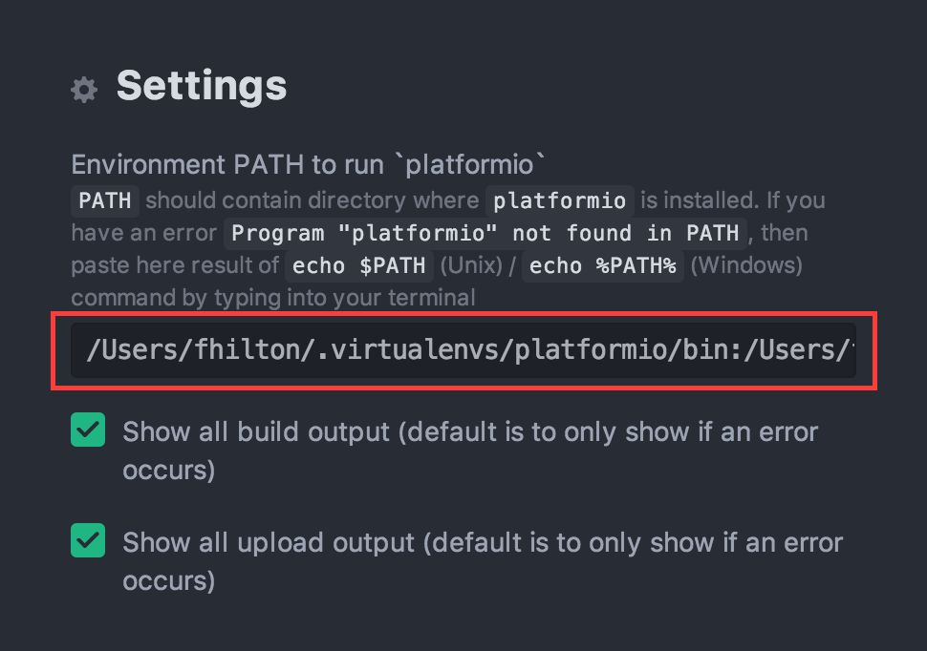
Task: Click the "(Unix)" text in the description
Action: 471,265
